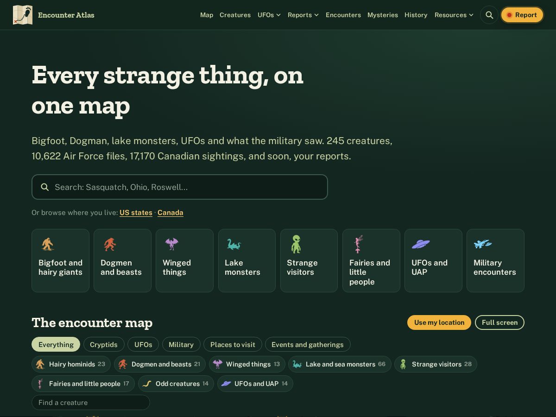This screenshot has width=556, height=417.
Task: Expand the UFOs dropdown in the navigation
Action: [x=269, y=15]
